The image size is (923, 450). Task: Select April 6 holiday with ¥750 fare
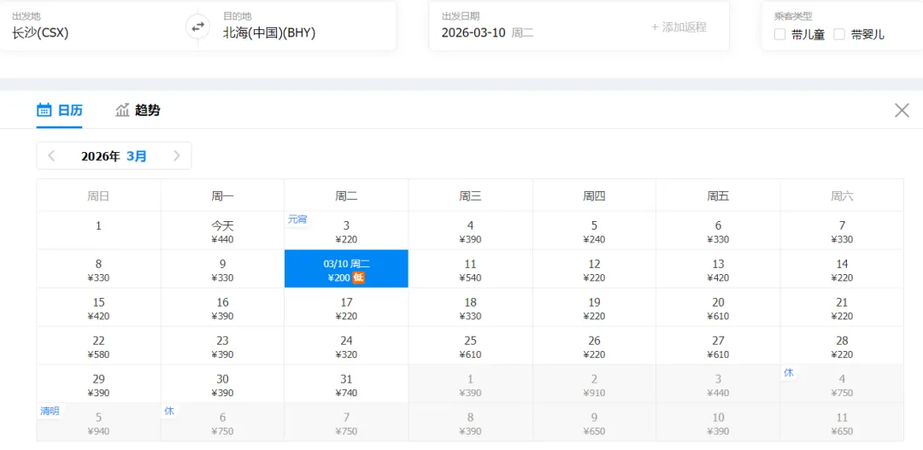click(222, 423)
